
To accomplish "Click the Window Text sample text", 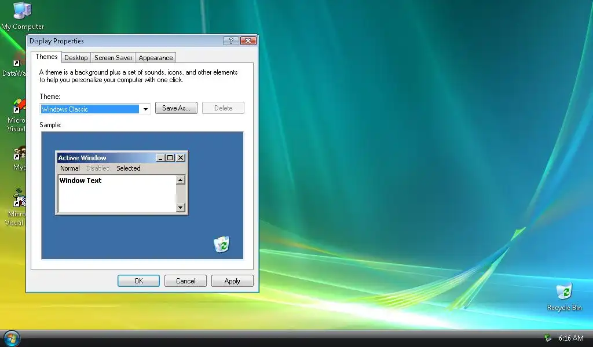I will pos(80,180).
